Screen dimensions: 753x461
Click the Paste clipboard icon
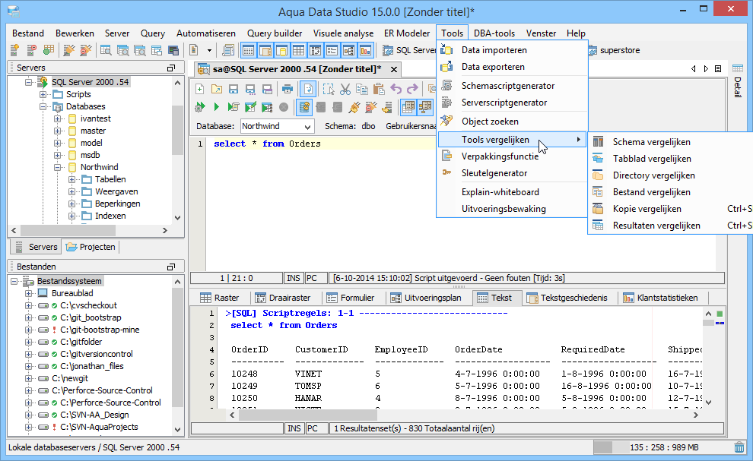[379, 89]
